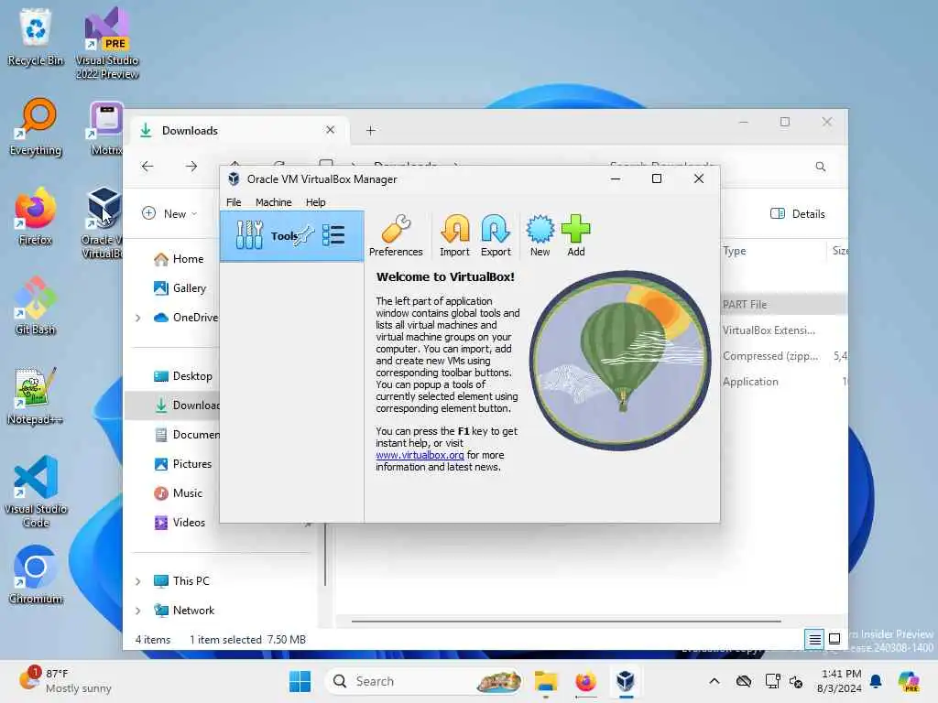The width and height of the screenshot is (938, 703).
Task: Click the search icon in File Explorer
Action: [x=821, y=167]
